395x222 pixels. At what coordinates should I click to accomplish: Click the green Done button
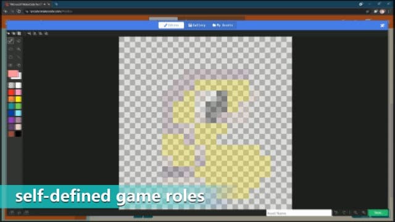378,213
